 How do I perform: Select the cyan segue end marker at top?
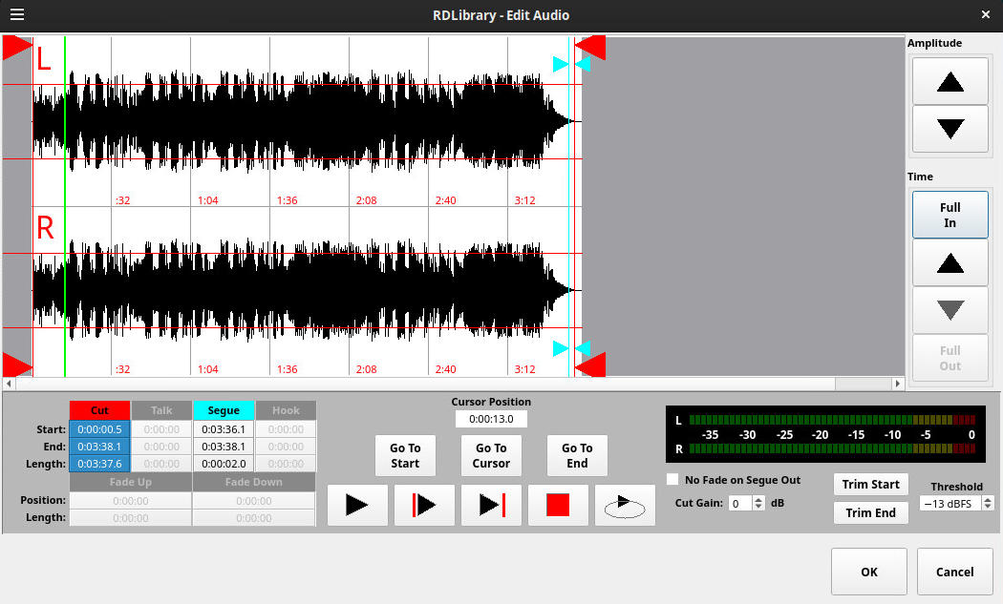click(x=583, y=64)
